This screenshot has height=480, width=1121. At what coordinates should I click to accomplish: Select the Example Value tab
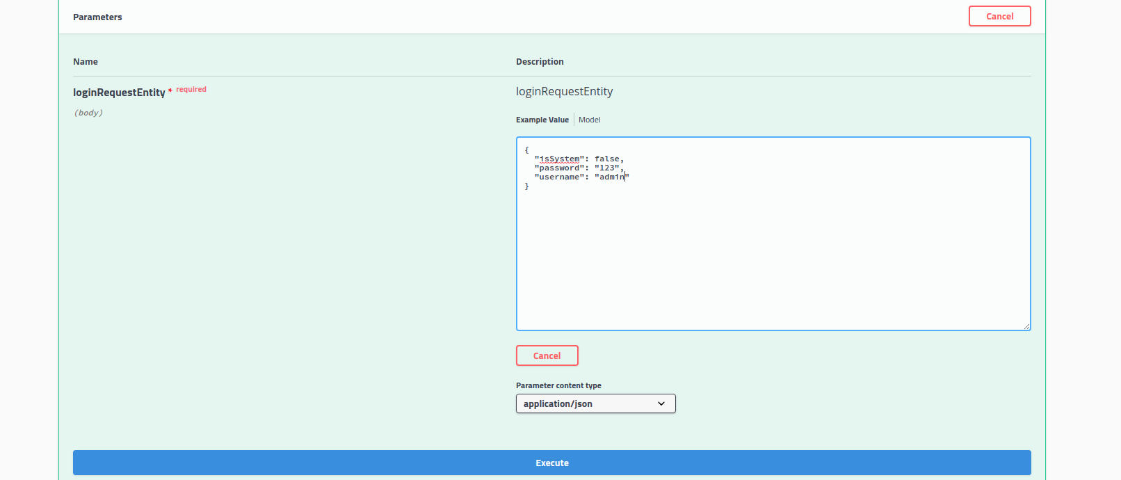tap(542, 120)
